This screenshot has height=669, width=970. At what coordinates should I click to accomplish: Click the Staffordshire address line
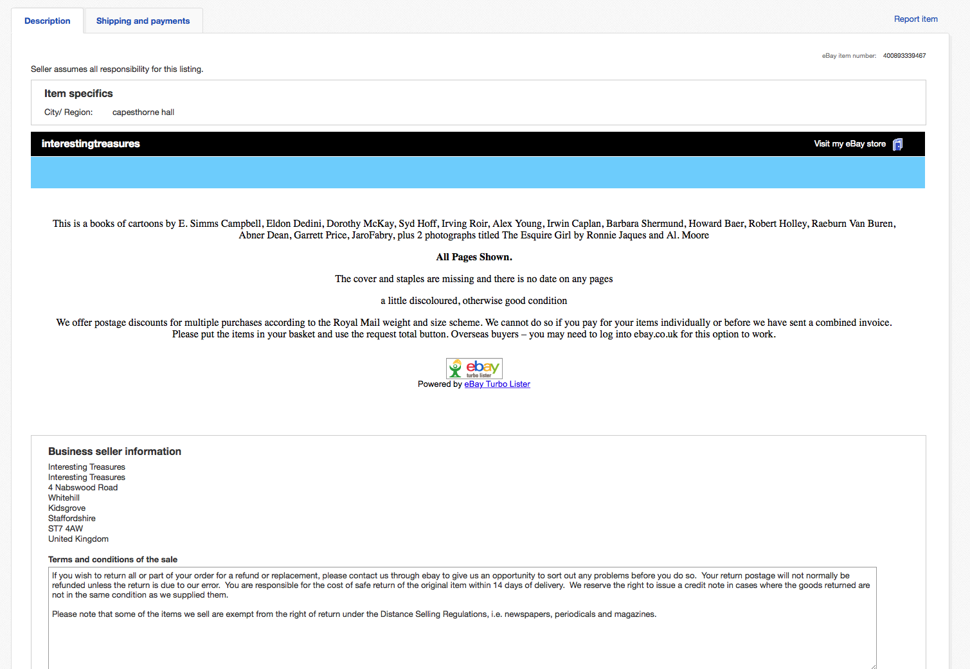click(x=72, y=519)
